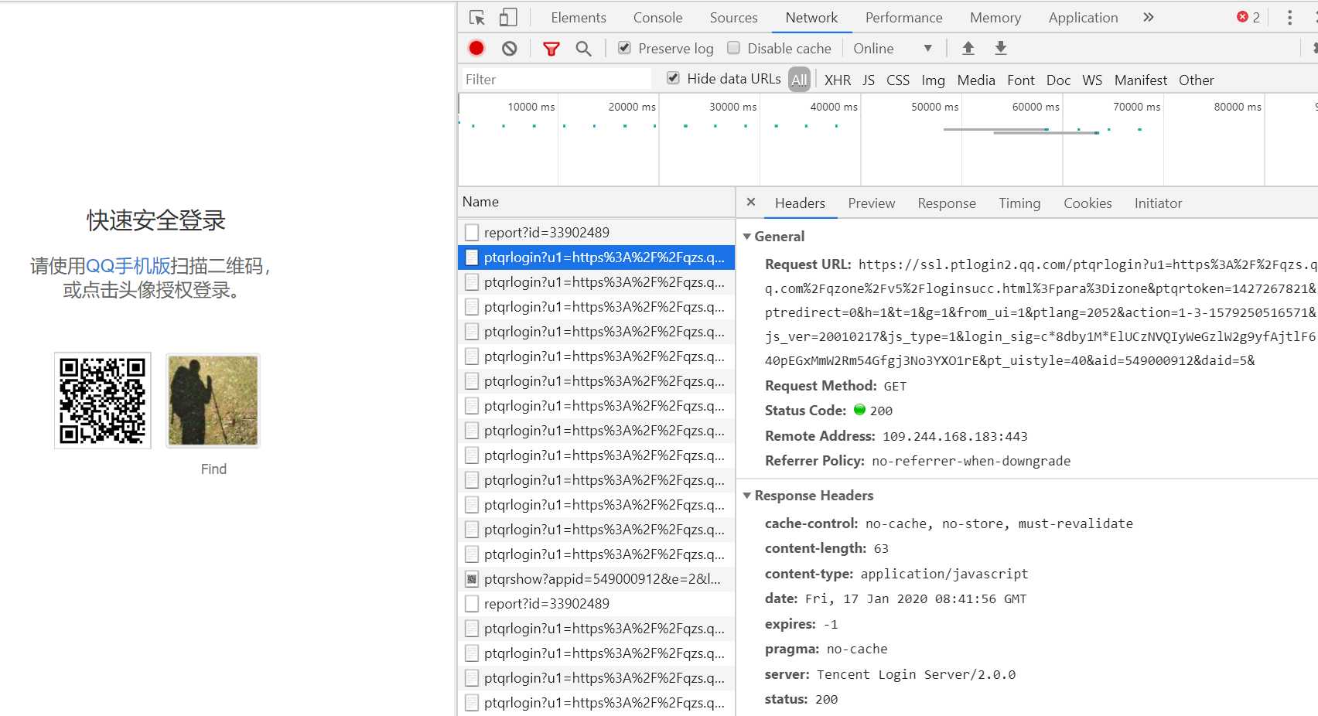1318x716 pixels.
Task: Click the login QR code image
Action: coord(103,401)
